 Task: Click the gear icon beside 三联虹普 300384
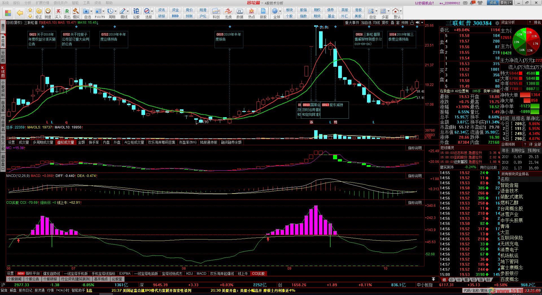497,23
